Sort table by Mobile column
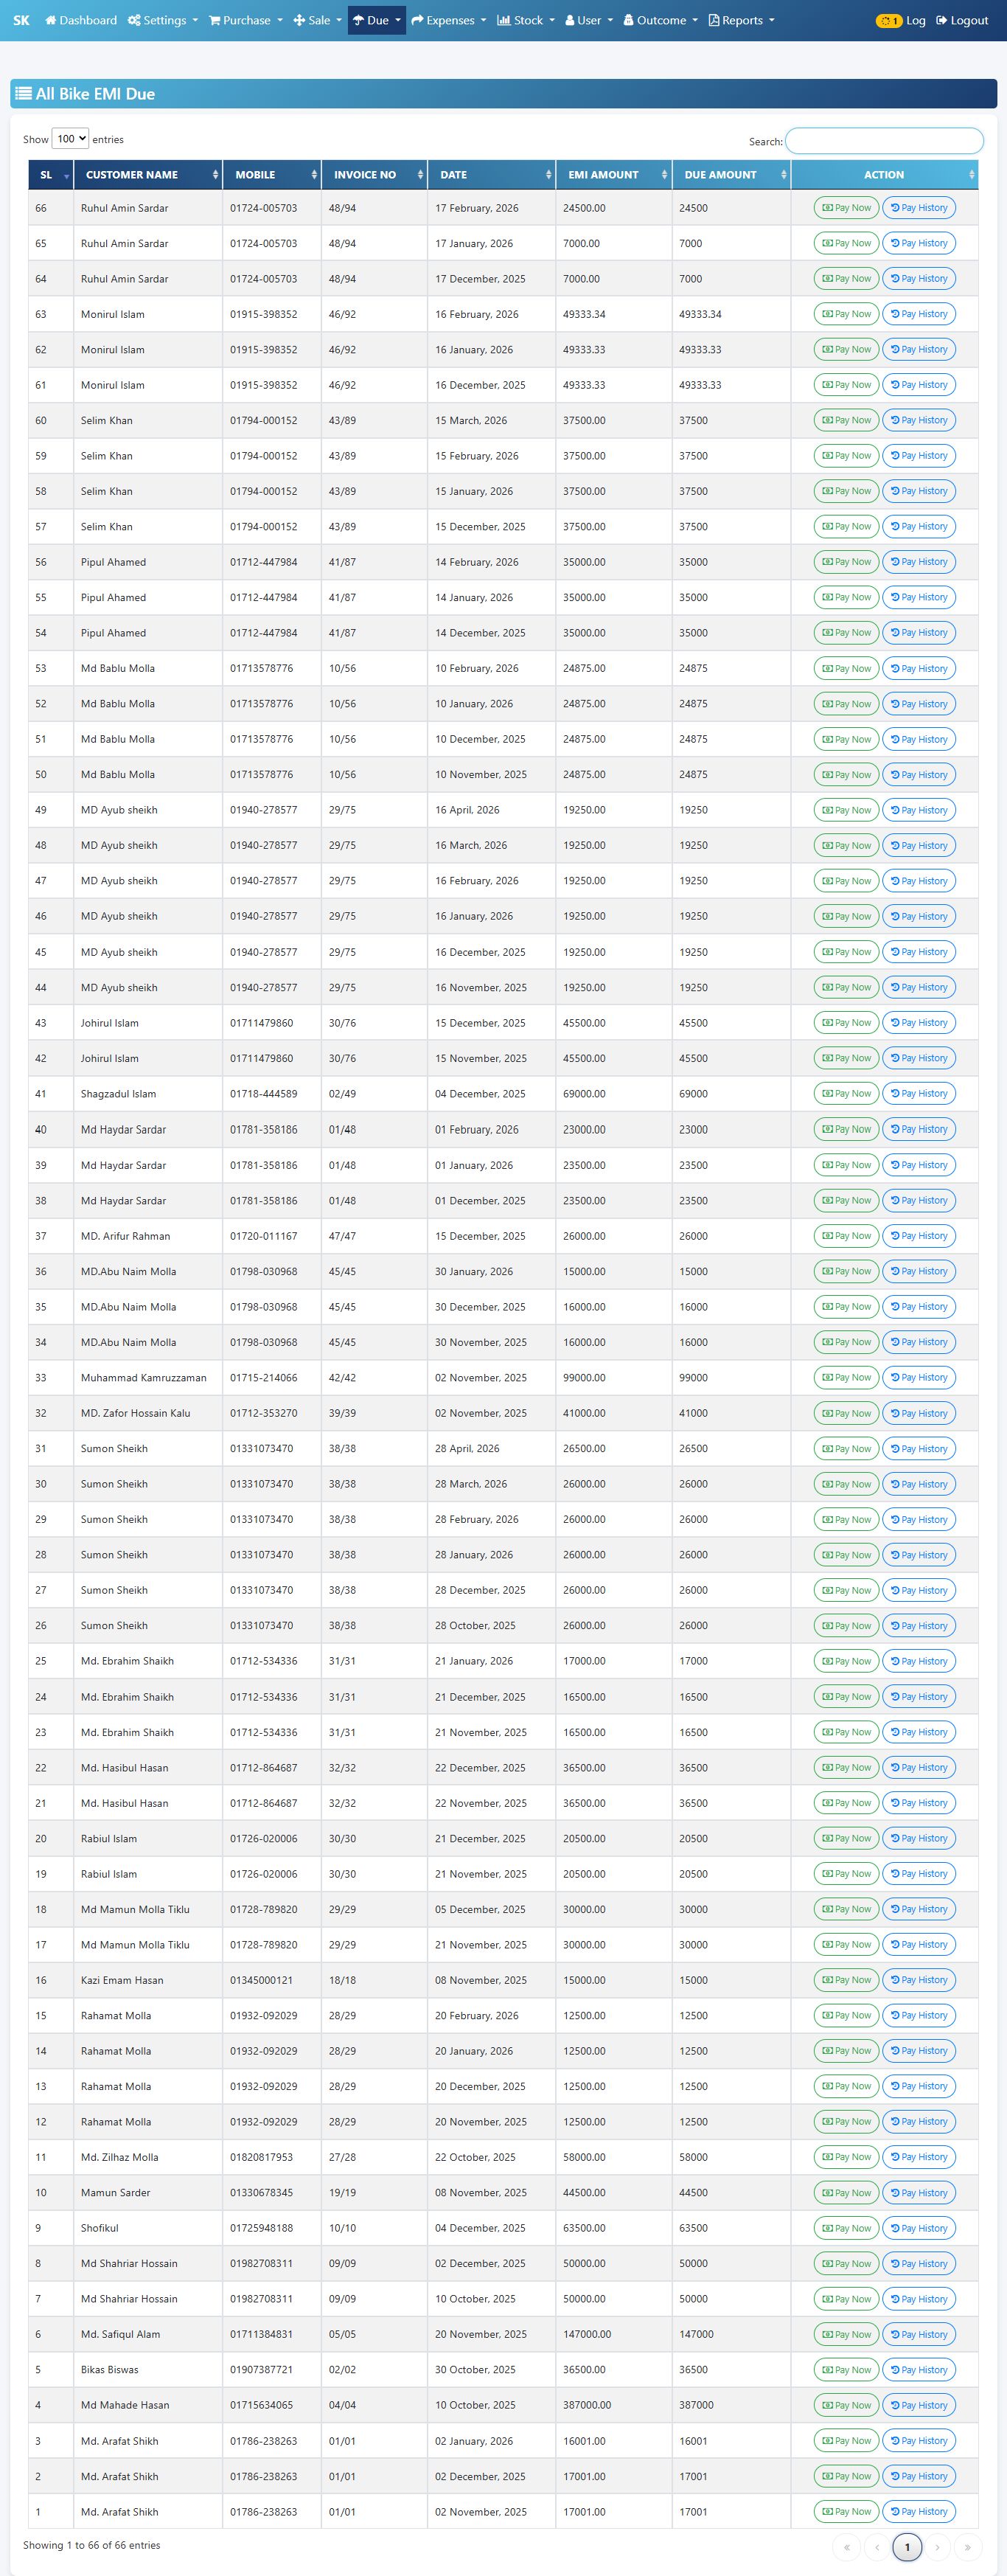The height and width of the screenshot is (2576, 1007). point(272,175)
